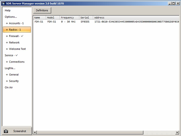Click the horizontal scrollbar thumb
181x136 pixels.
coord(90,132)
